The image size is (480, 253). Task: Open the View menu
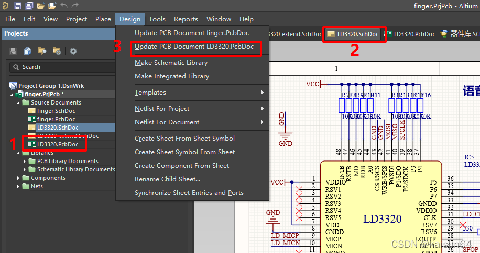50,19
